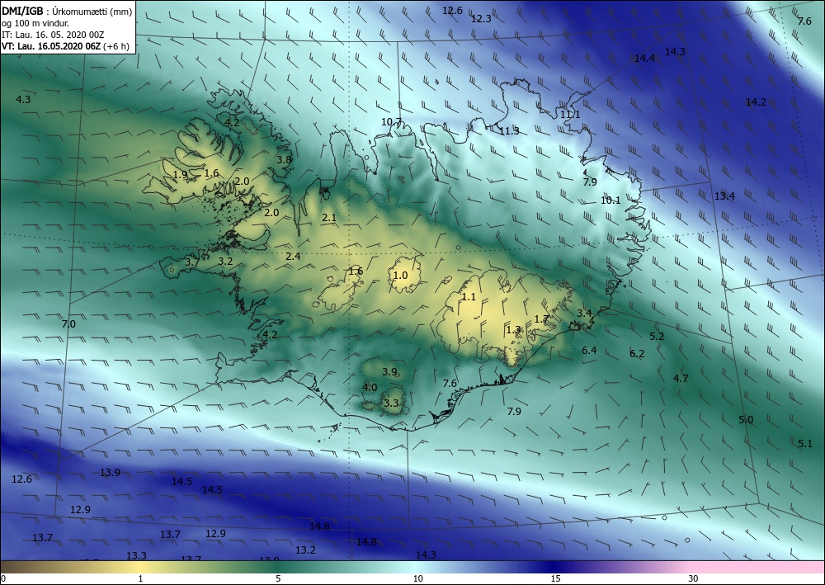Screen dimensions: 825x585
Task: Select the 3.2 value label
Action: [x=225, y=261]
